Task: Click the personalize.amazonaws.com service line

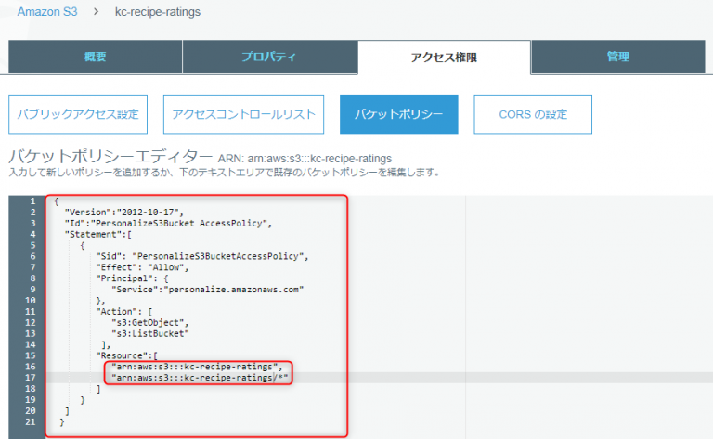Action: [x=207, y=290]
